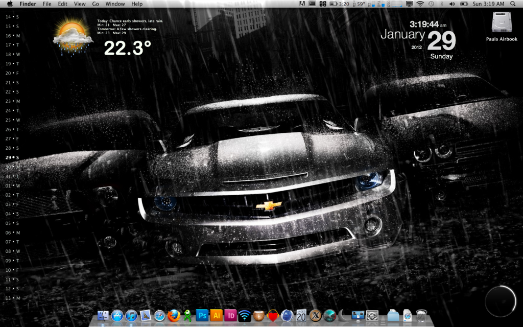
Task: Open the Time Machine menu bar icon
Action: click(431, 4)
